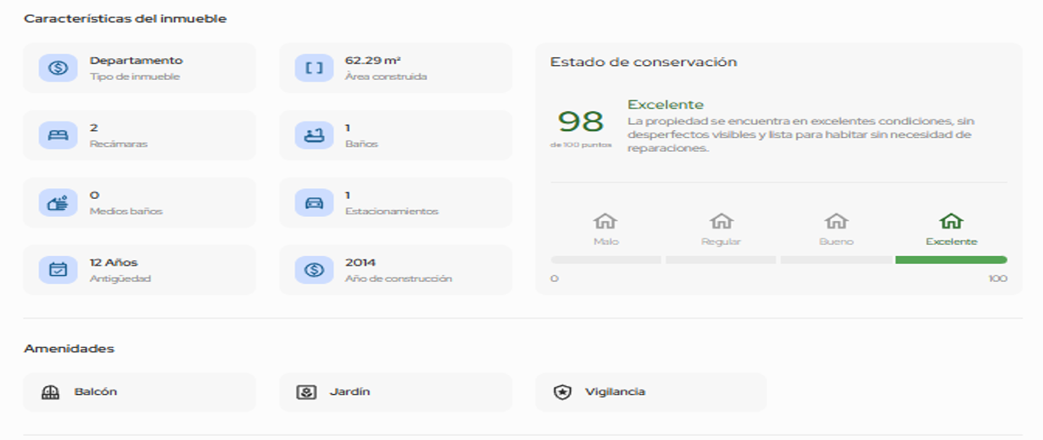
Task: Click the garden icon next to Jardín
Action: (306, 392)
